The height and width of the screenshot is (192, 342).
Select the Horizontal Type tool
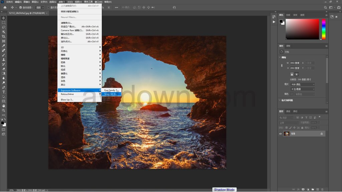coord(4,92)
